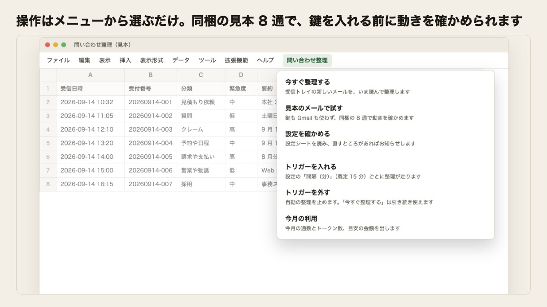Image resolution: width=547 pixels, height=307 pixels.
Task: Click cell 2026-09-14 14:00
Action: [x=90, y=157]
